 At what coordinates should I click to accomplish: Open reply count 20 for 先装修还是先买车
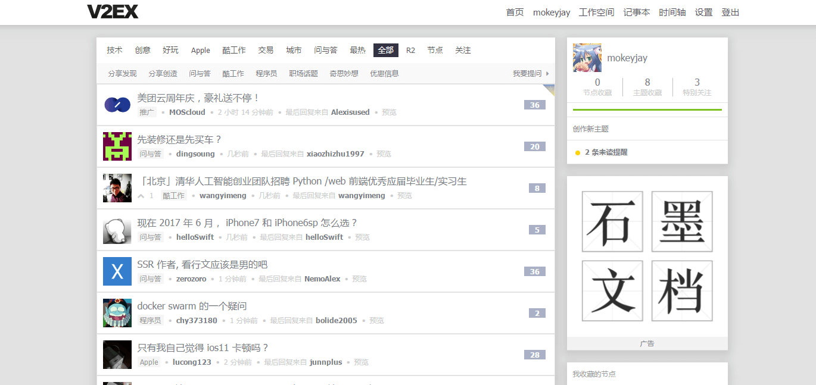coord(535,146)
